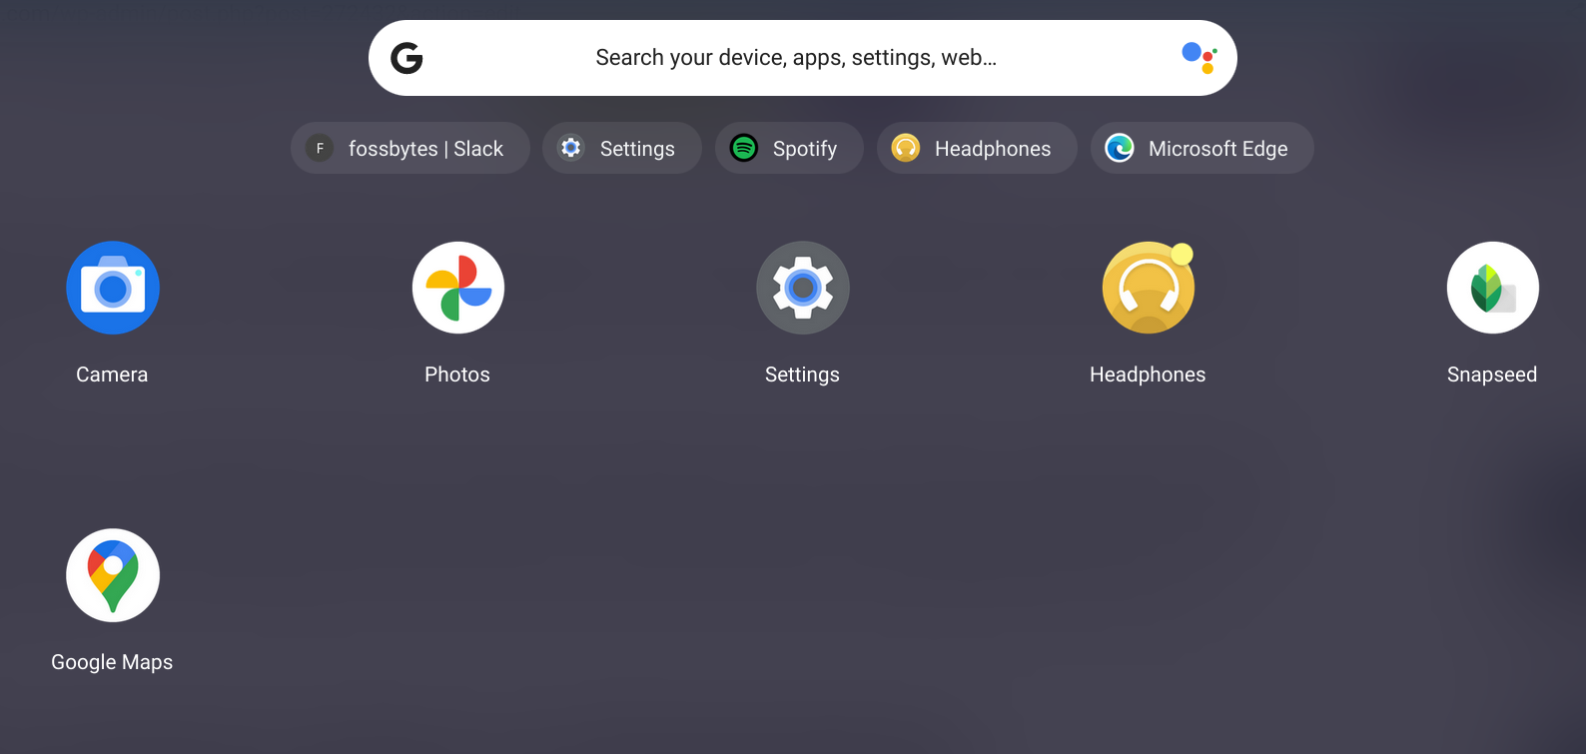Launch Google Photos app

coord(458,288)
